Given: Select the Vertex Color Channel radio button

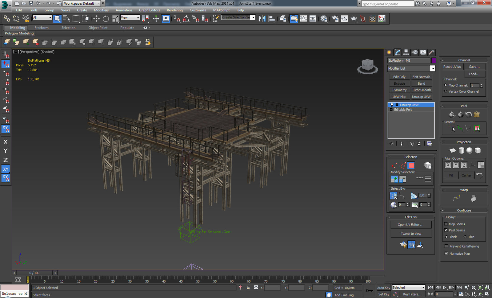Looking at the screenshot, I should pyautogui.click(x=446, y=91).
